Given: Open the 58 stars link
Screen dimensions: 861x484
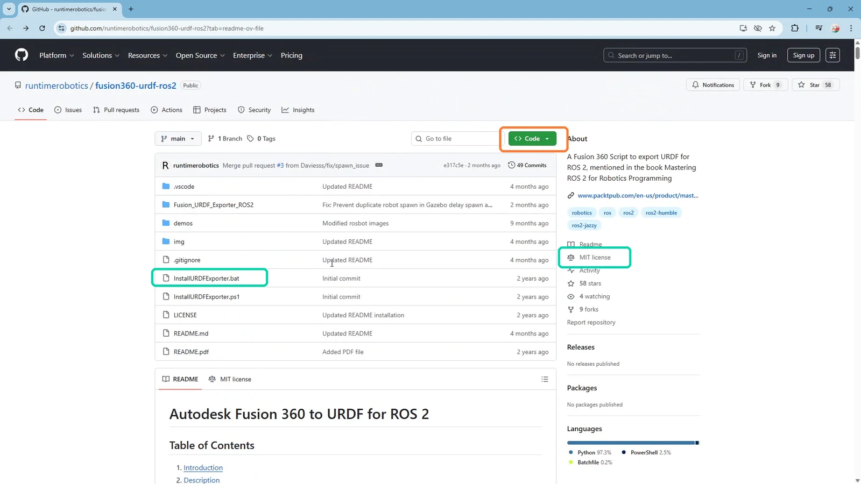Looking at the screenshot, I should [590, 283].
